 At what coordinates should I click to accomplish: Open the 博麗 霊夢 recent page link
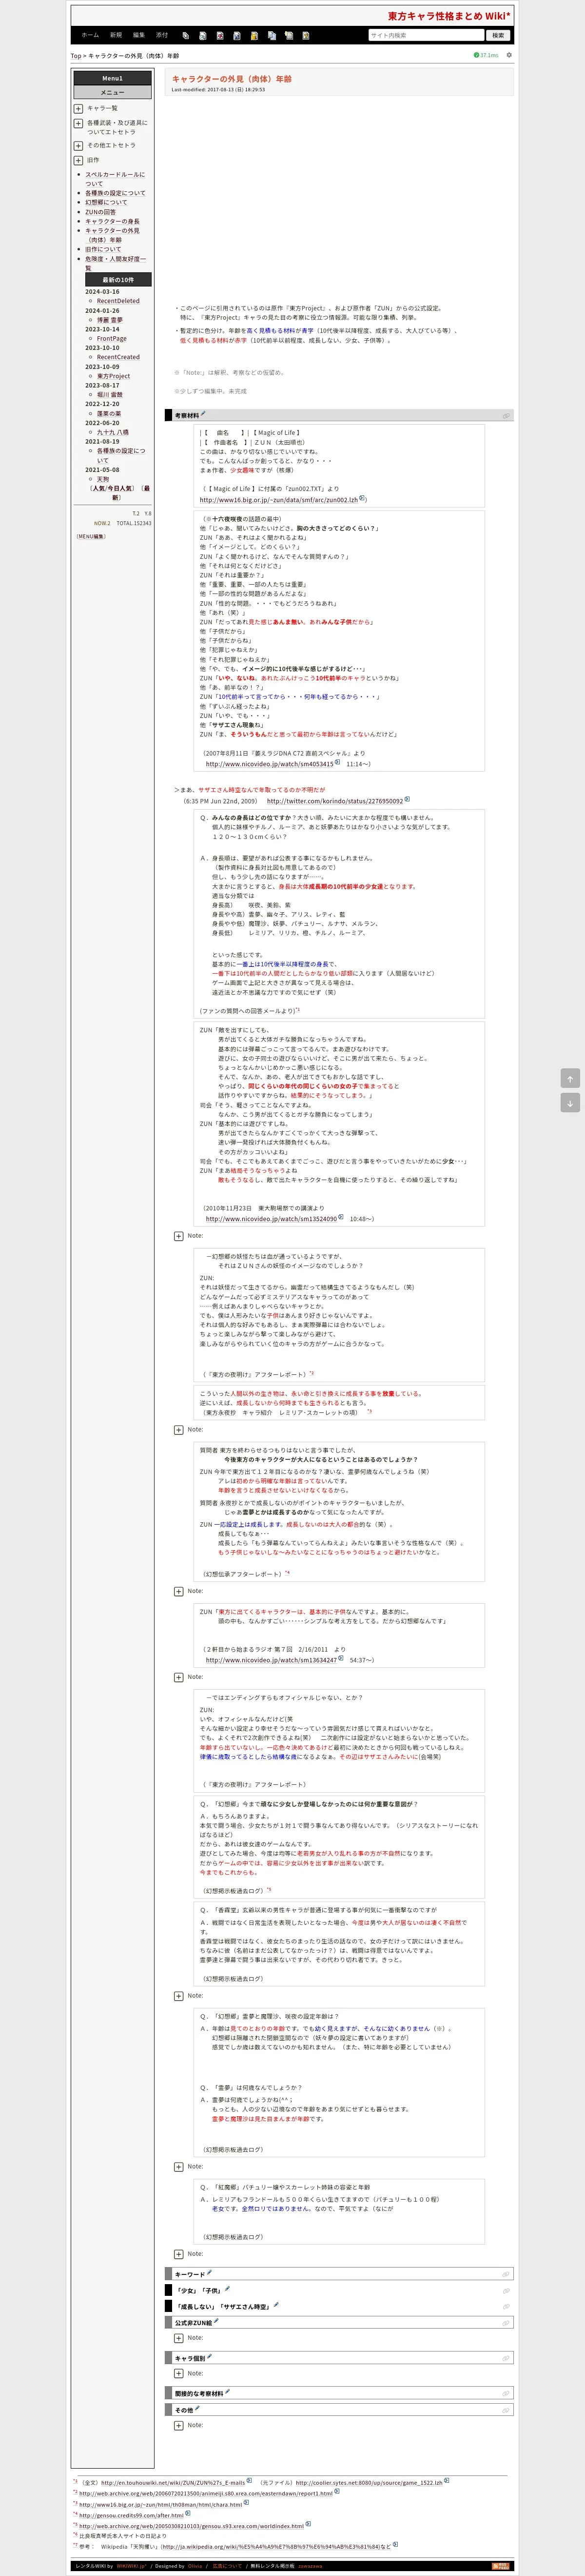[110, 320]
